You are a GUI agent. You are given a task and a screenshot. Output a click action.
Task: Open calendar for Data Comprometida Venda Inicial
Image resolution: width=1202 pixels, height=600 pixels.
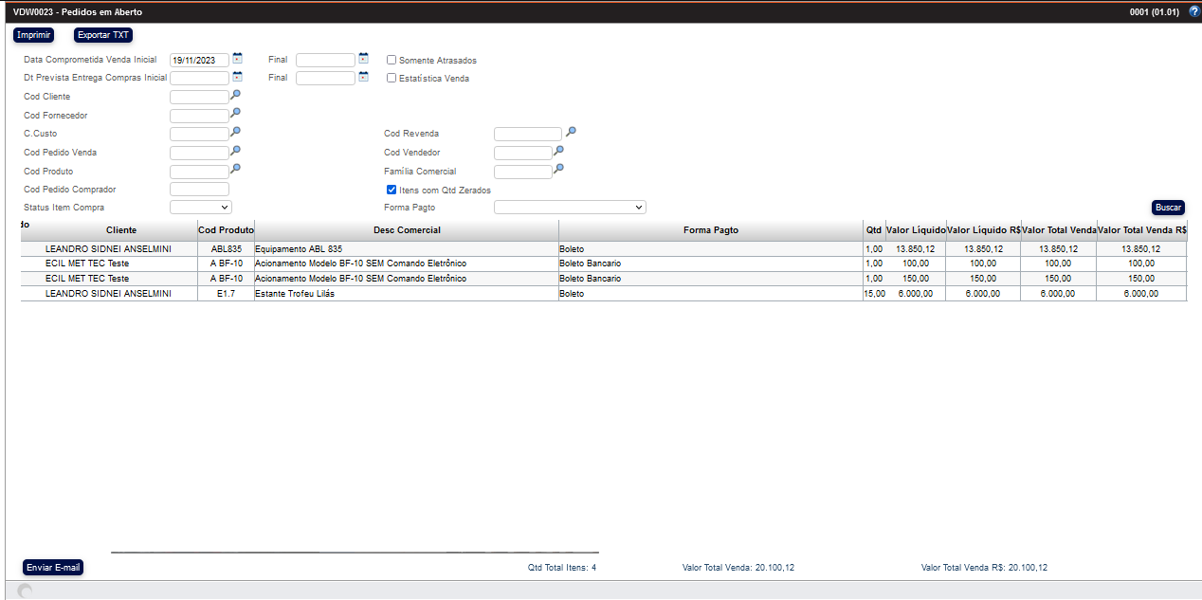click(237, 59)
